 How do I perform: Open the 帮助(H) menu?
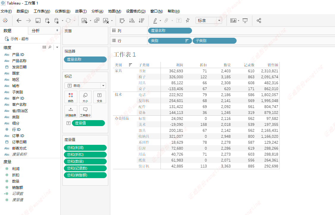[x=174, y=11]
